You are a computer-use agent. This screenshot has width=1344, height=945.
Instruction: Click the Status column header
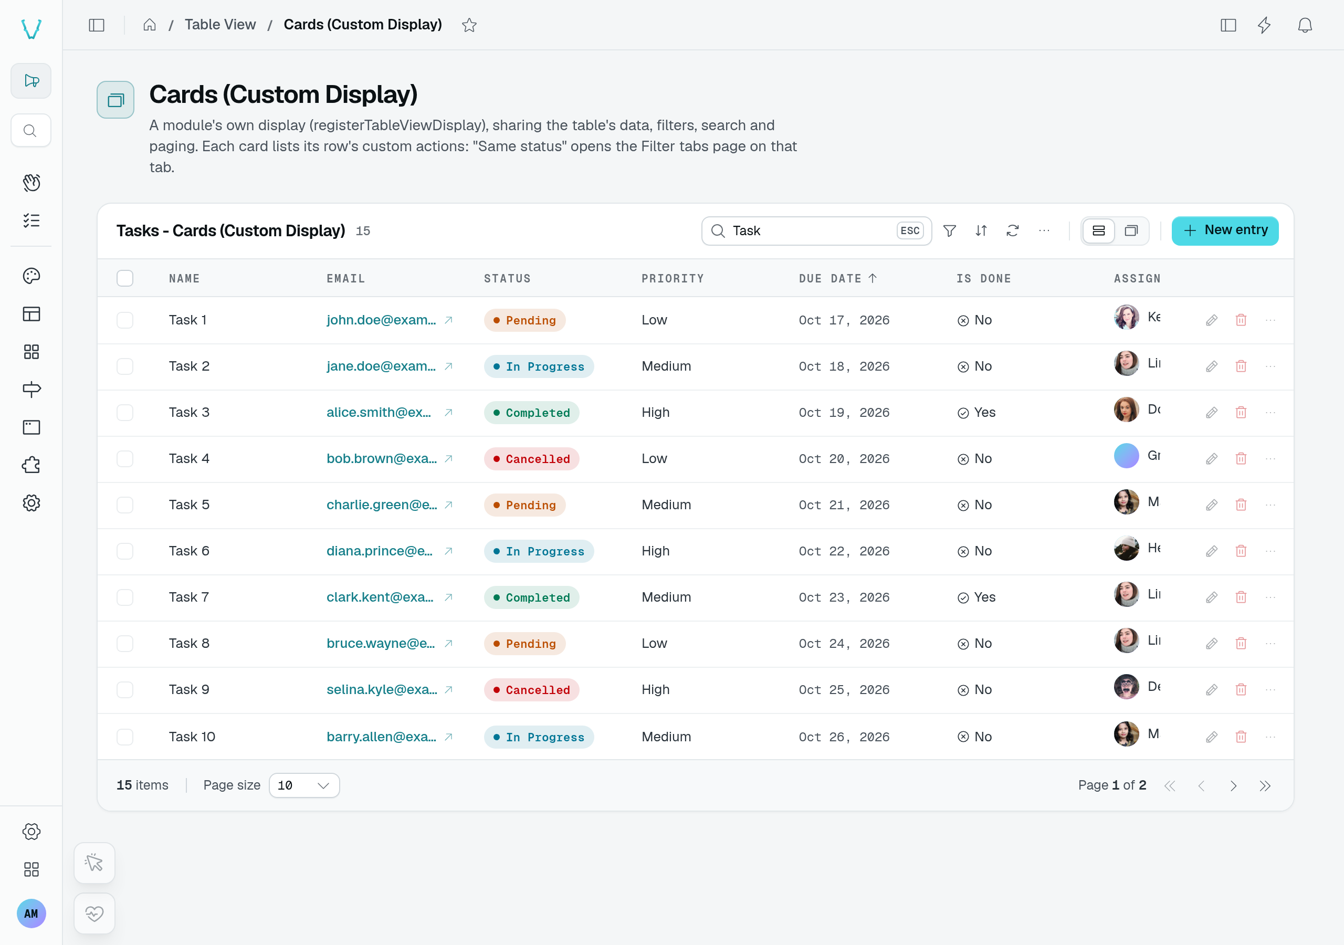[507, 279]
